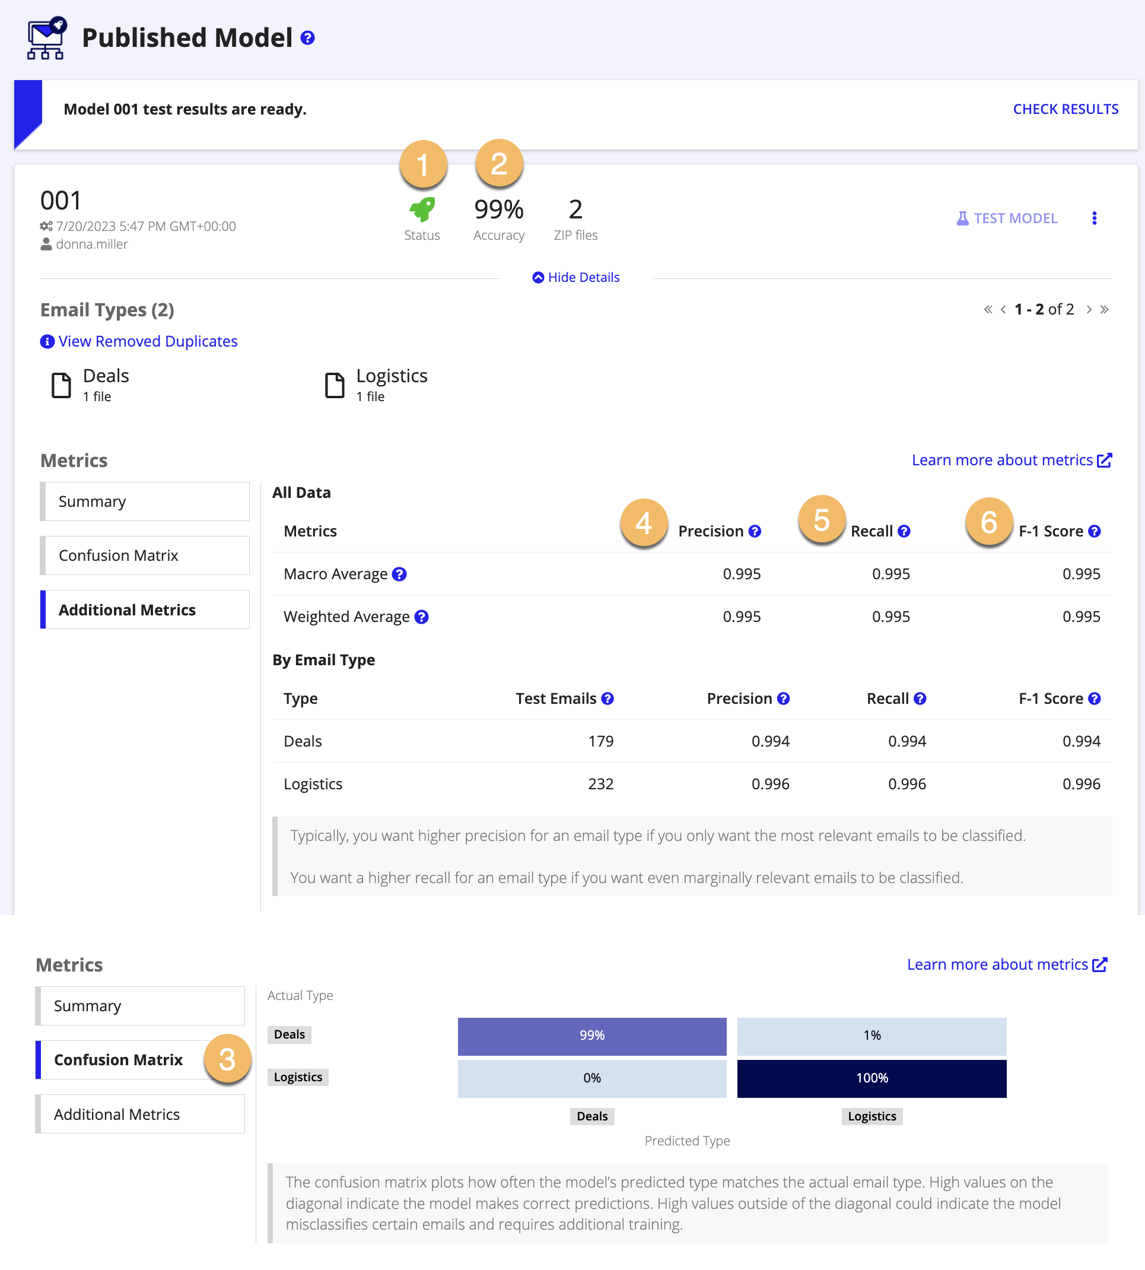Click F-1 Score help icon in By Email Type
This screenshot has height=1270, width=1145.
pyautogui.click(x=1094, y=698)
